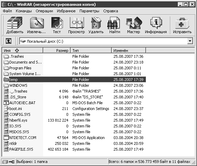
Task: Select the ntldr file name
Action: (13, 143)
